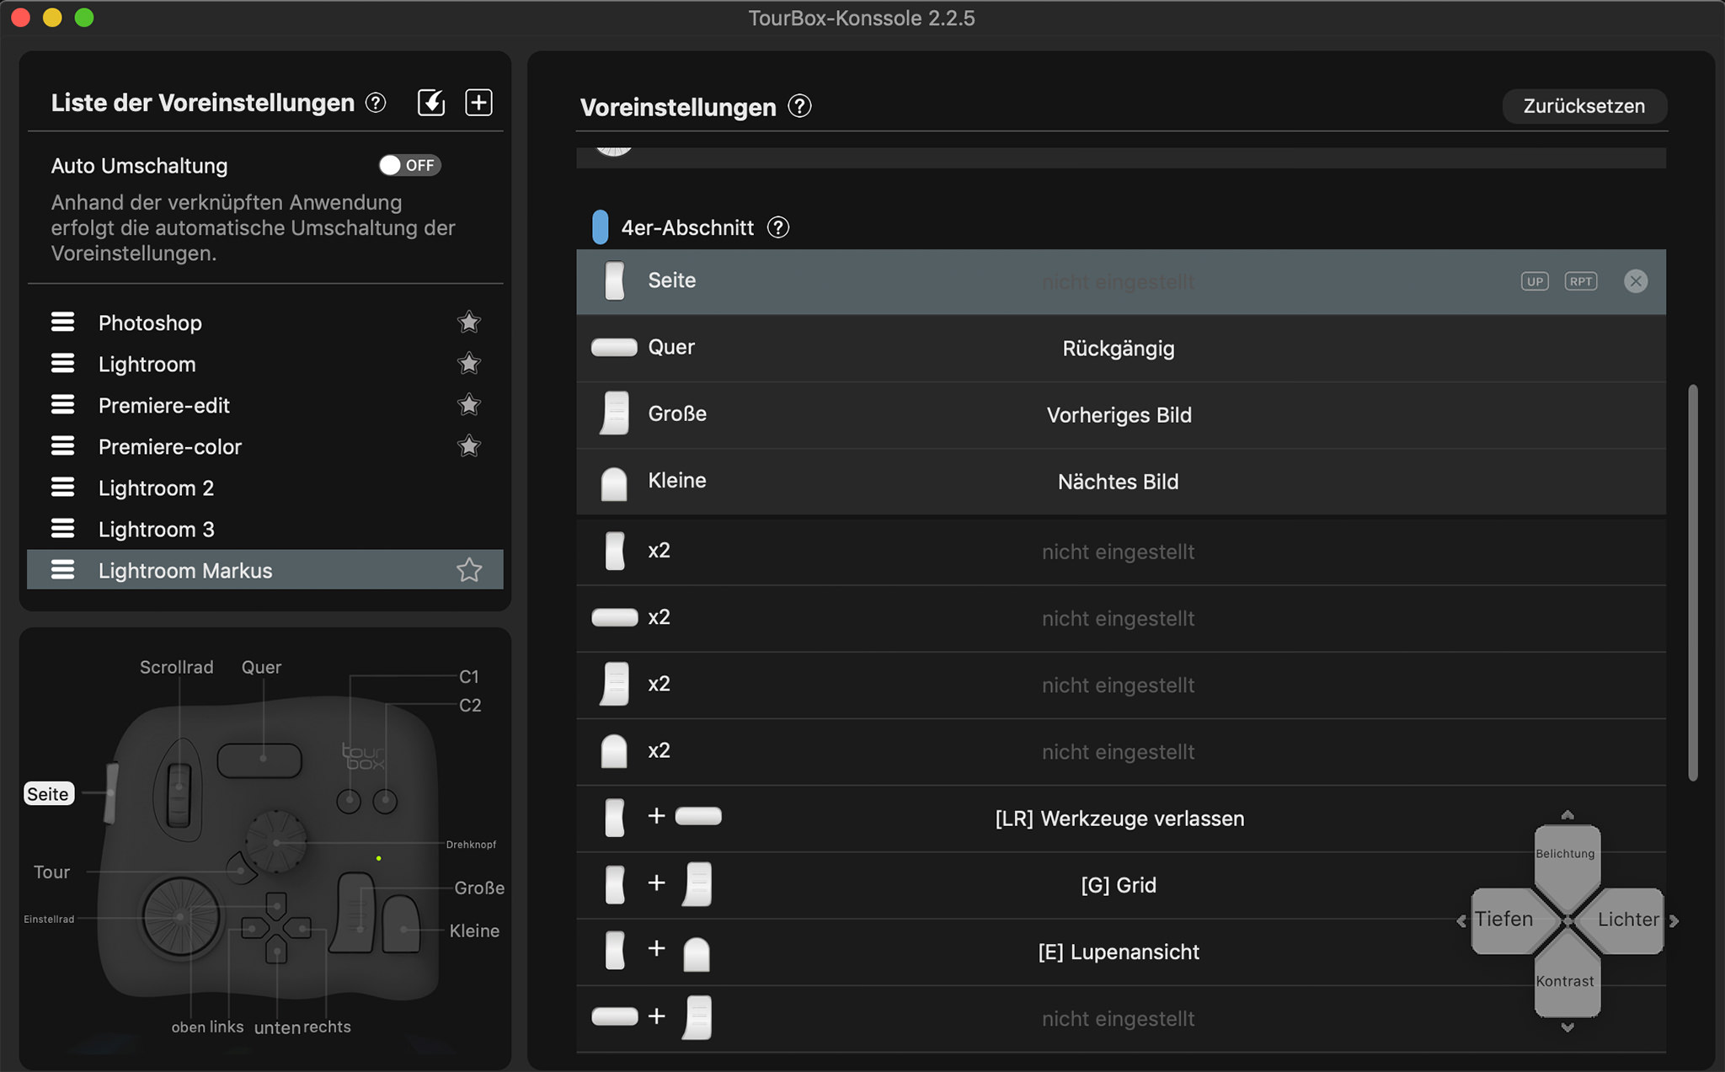This screenshot has width=1725, height=1072.
Task: Click the up arrow above the D-pad overlay
Action: 1567,814
